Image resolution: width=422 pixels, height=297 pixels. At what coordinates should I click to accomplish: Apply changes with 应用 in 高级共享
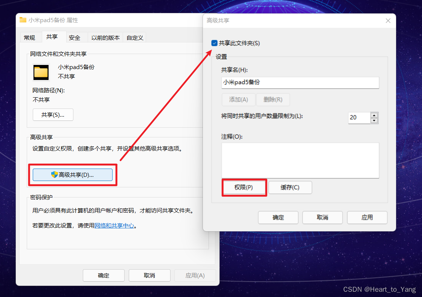click(367, 217)
